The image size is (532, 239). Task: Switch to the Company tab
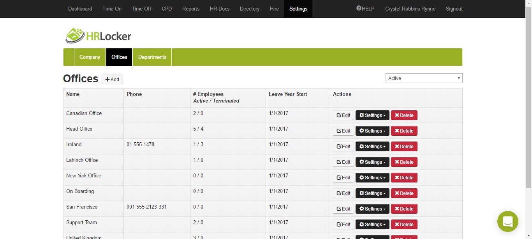[x=90, y=57]
